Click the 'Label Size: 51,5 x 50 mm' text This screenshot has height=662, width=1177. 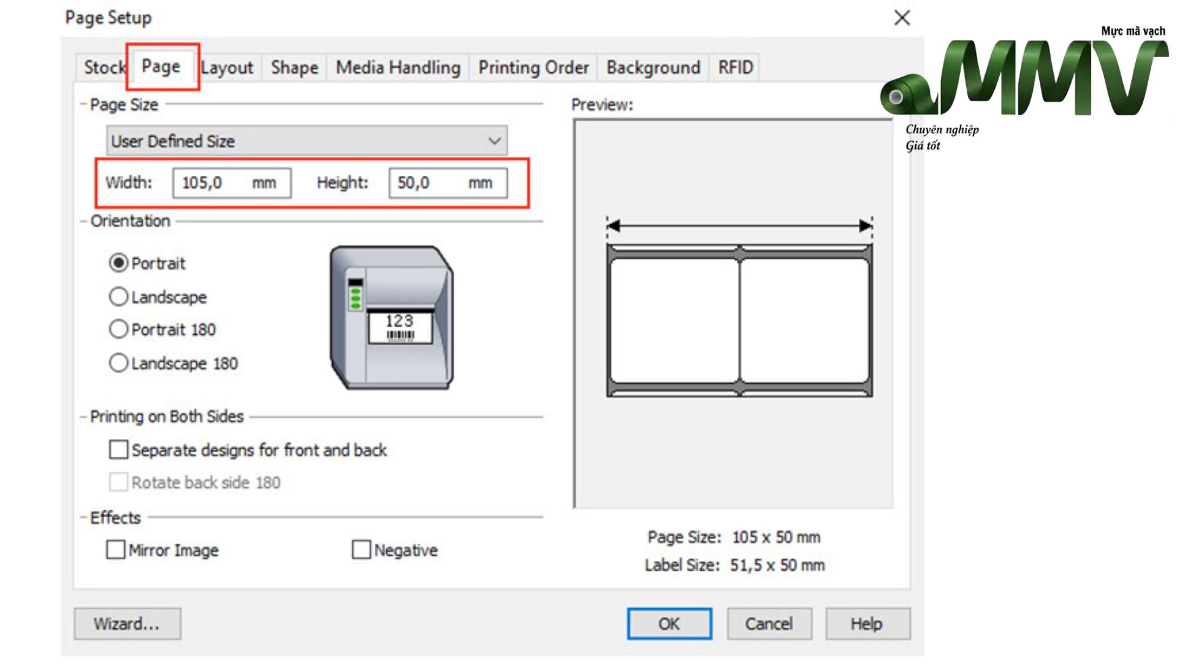[734, 565]
